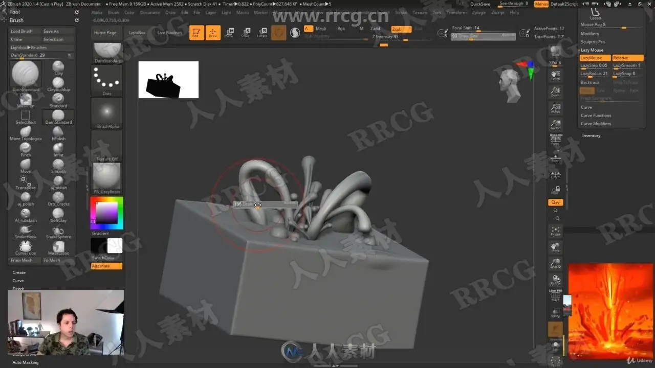
Task: Select the Inflat brush
Action: [x=58, y=149]
